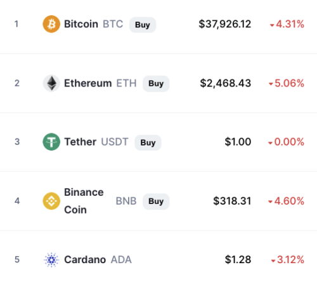Click the Binance Coin yellow logo icon
Screen dimensions: 317x286
coord(51,201)
